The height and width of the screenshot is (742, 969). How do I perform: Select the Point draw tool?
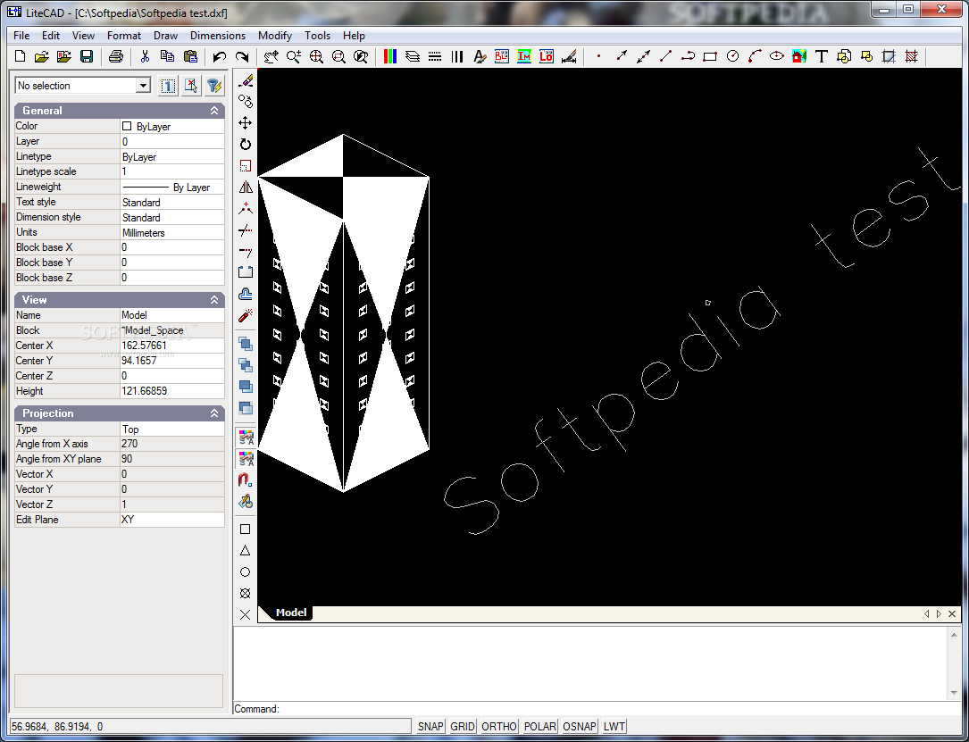(598, 57)
